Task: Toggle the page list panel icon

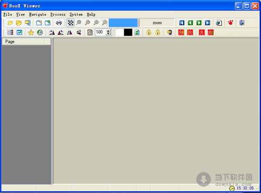Action: coord(10,33)
